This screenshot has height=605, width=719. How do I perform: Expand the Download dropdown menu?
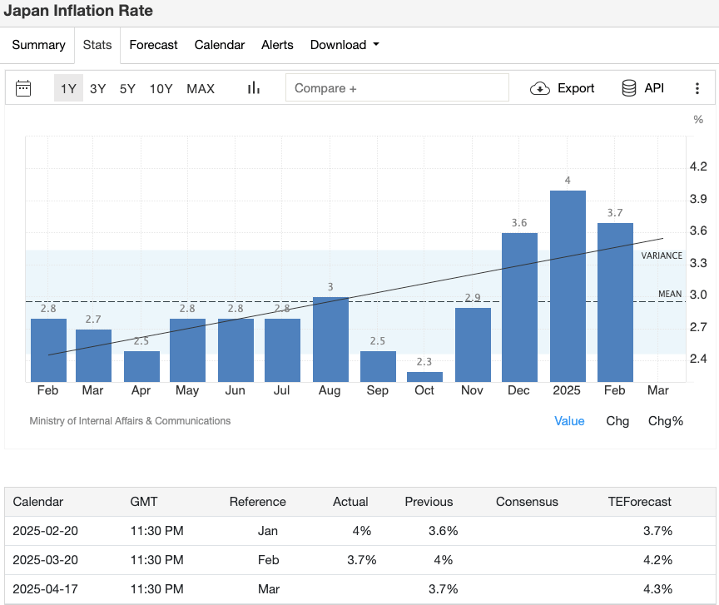(x=345, y=45)
